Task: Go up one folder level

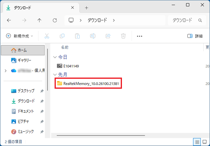Action: [x=39, y=20]
